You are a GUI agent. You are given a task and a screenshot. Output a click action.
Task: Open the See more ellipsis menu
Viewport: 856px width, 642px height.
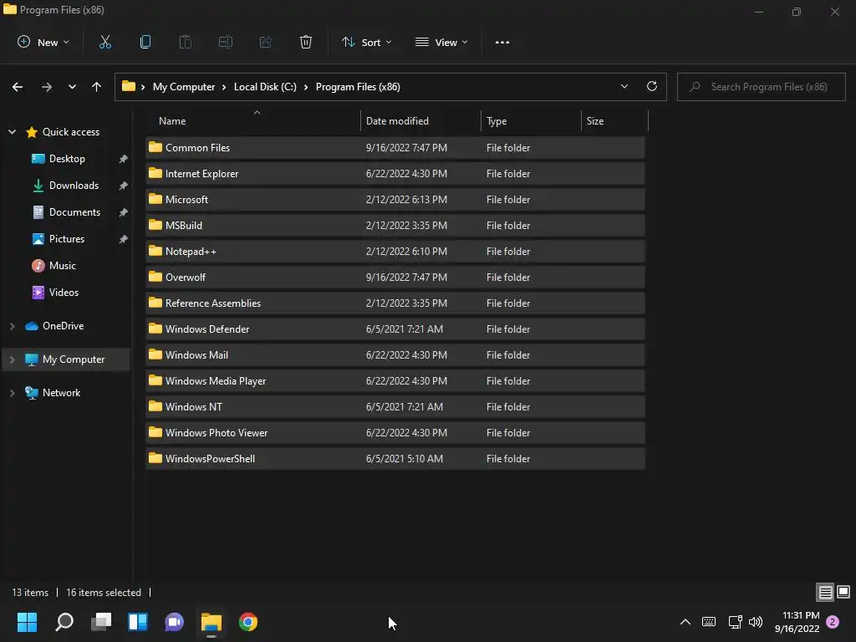[x=502, y=42]
